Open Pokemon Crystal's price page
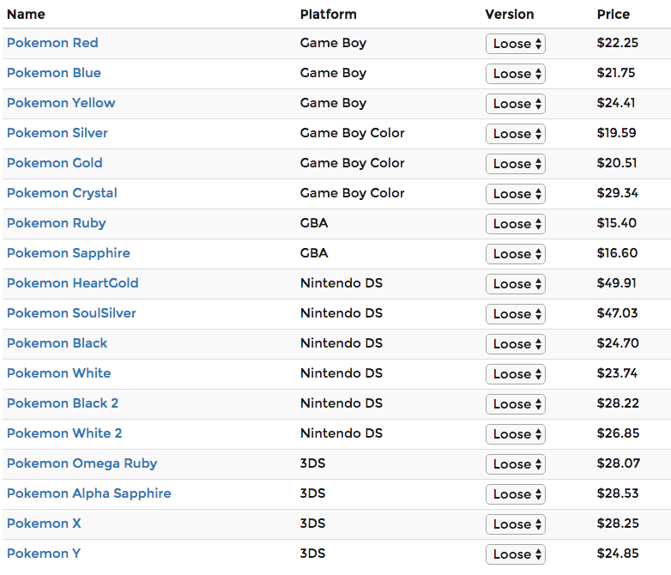Viewport: 671px width, 575px height. [62, 193]
